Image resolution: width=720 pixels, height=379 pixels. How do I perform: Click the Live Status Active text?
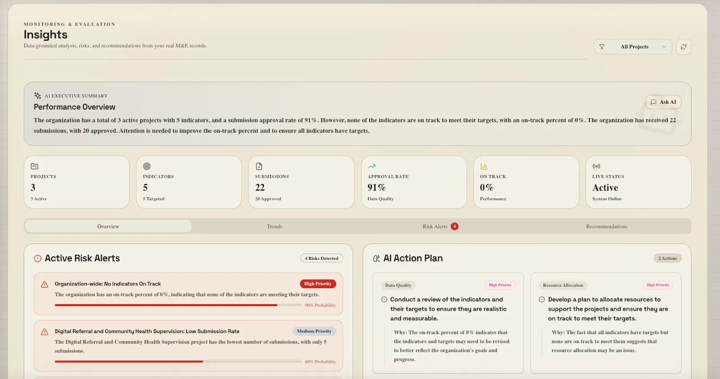coord(605,188)
